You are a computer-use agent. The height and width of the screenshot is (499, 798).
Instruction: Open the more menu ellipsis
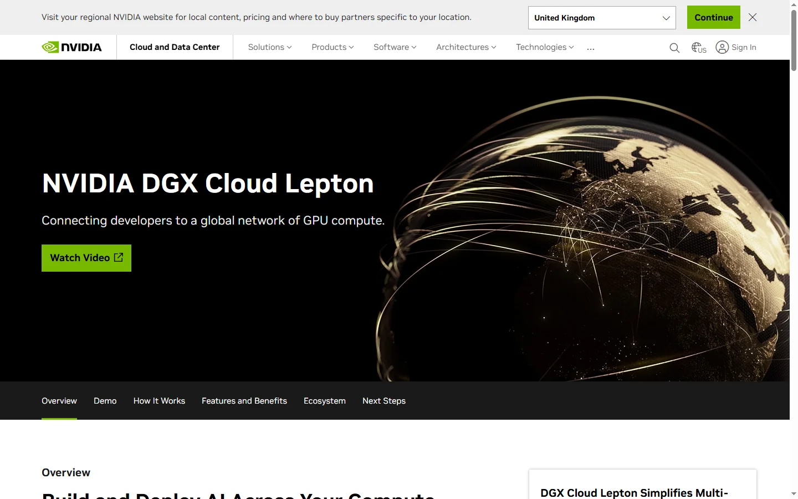coord(591,48)
